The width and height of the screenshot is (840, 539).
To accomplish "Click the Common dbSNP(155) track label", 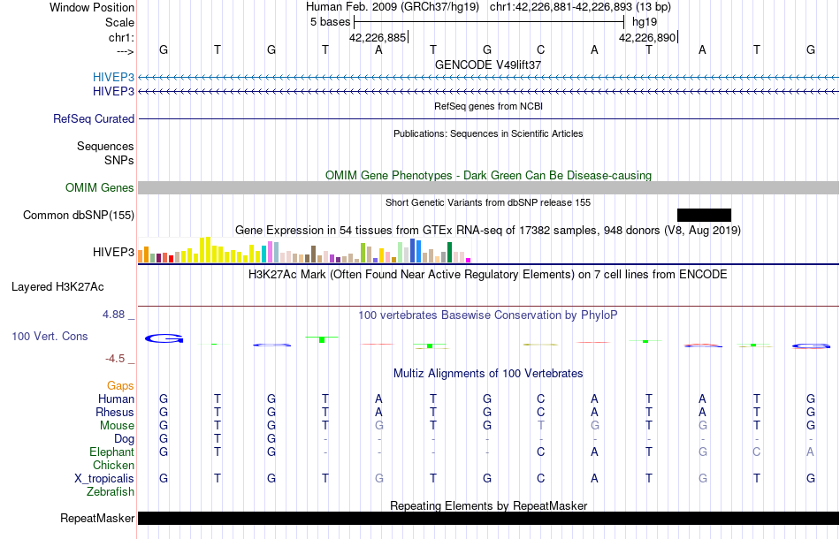I will (x=79, y=216).
